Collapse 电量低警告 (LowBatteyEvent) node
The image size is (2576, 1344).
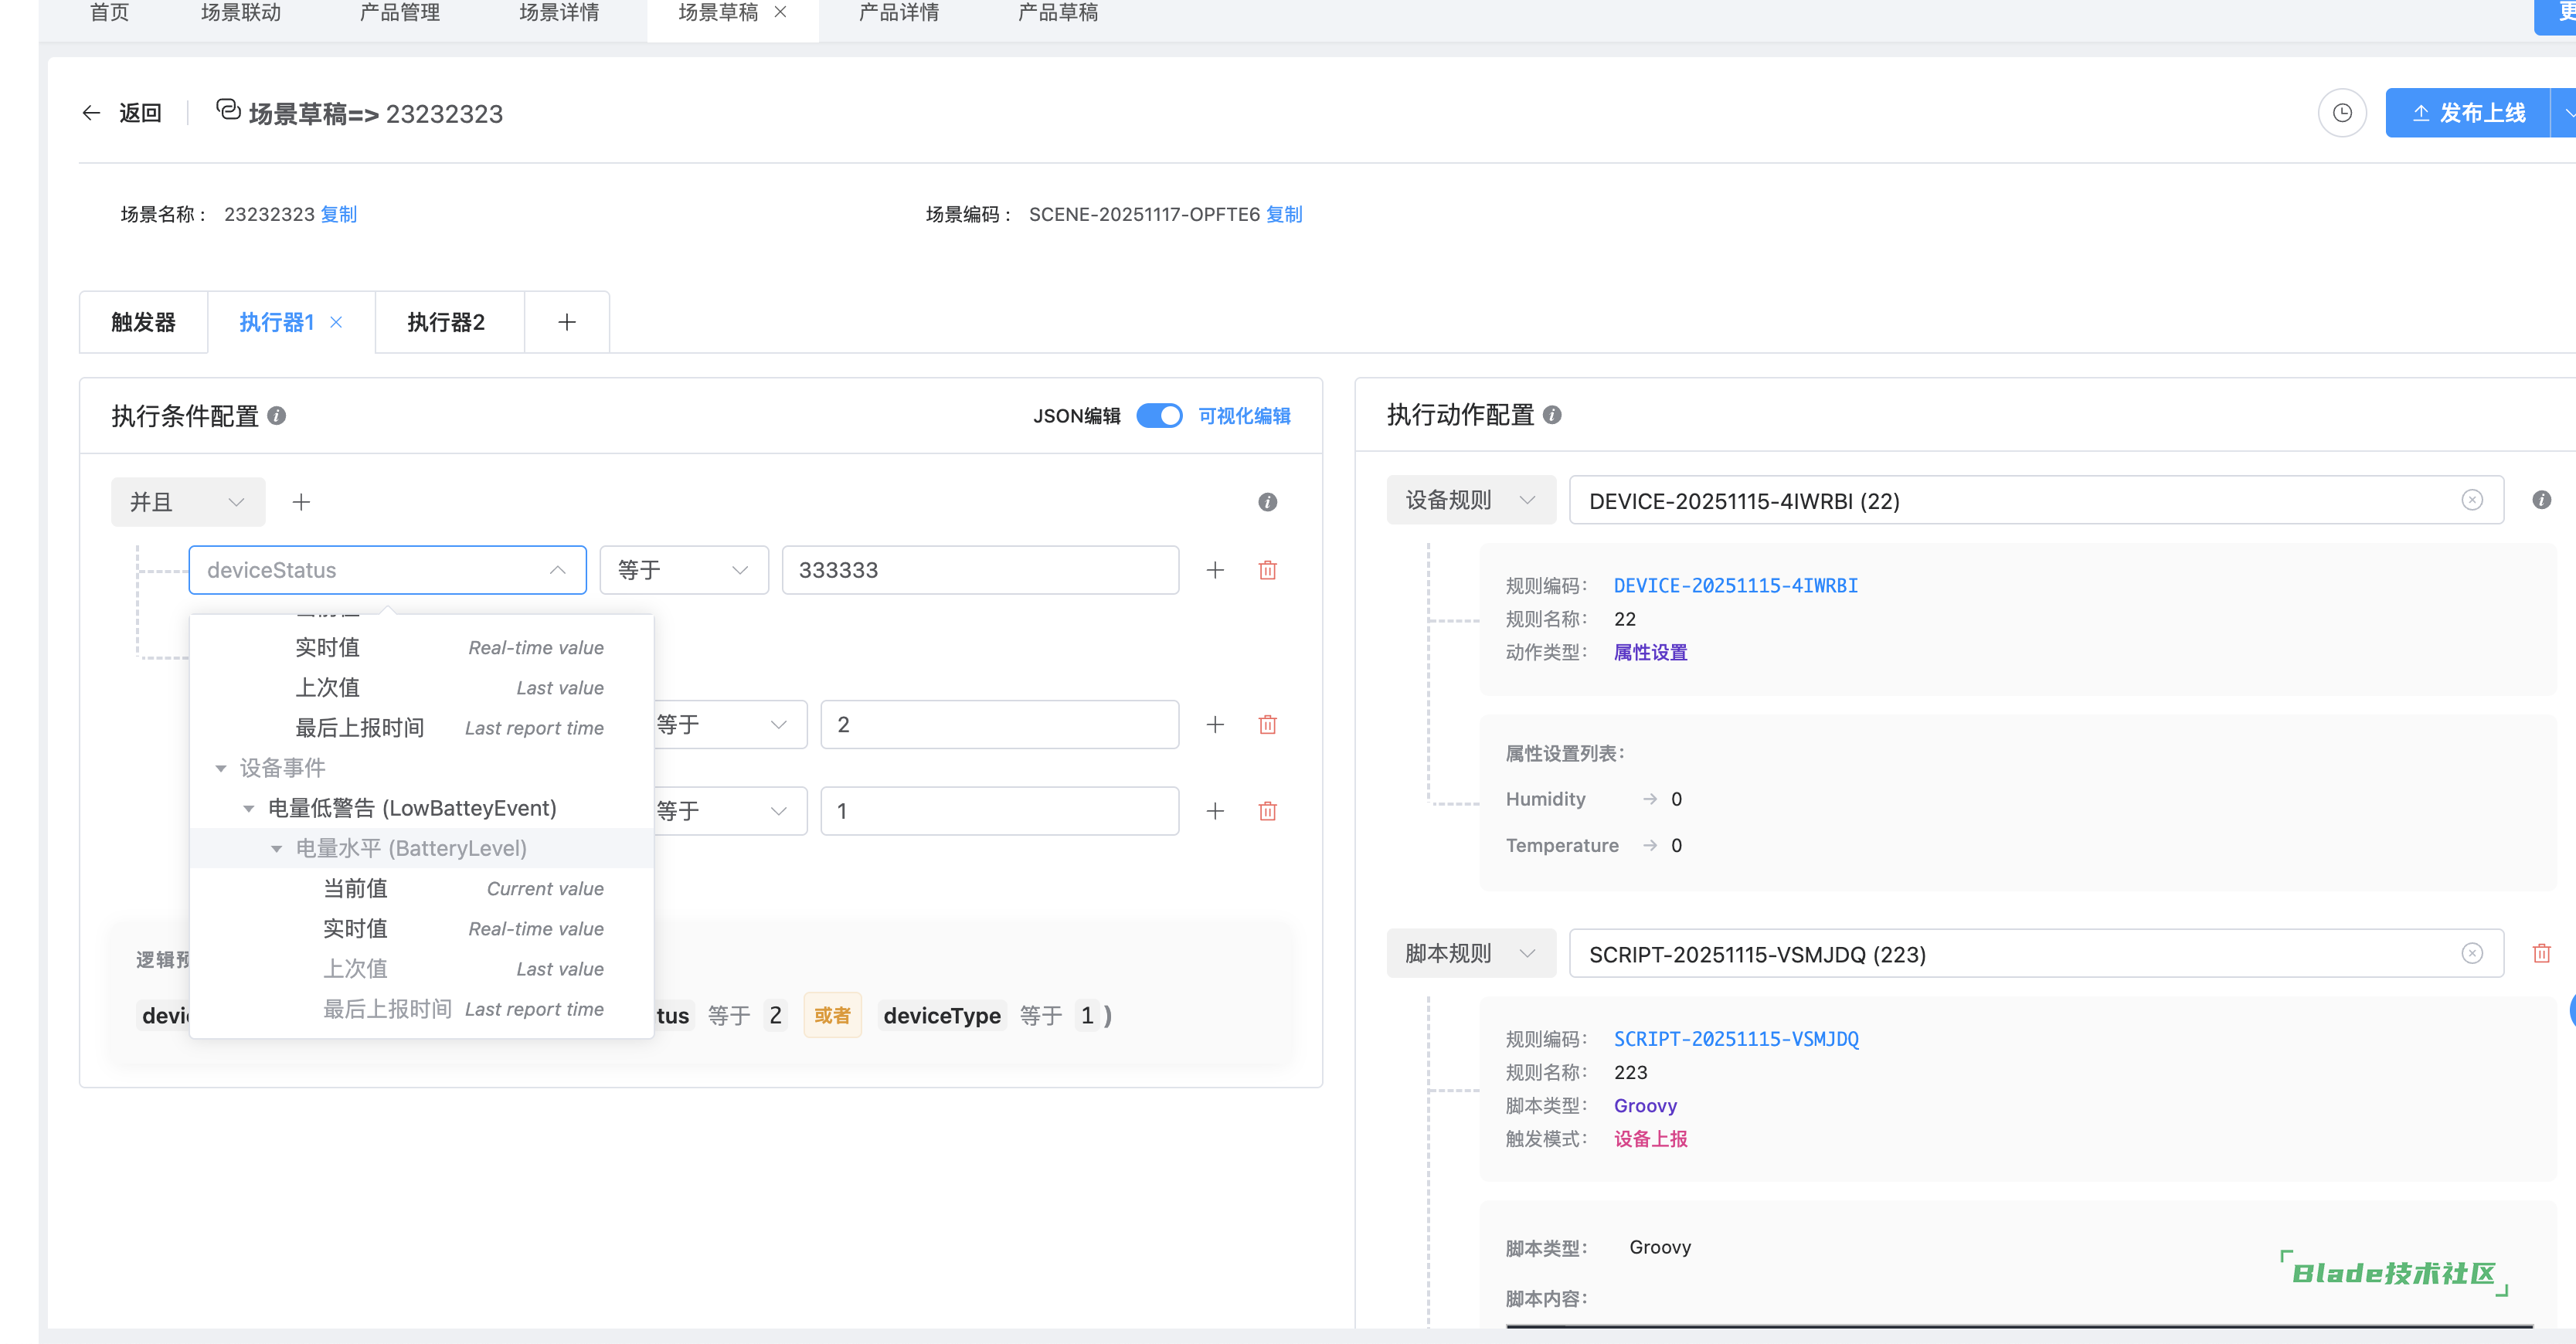point(249,808)
